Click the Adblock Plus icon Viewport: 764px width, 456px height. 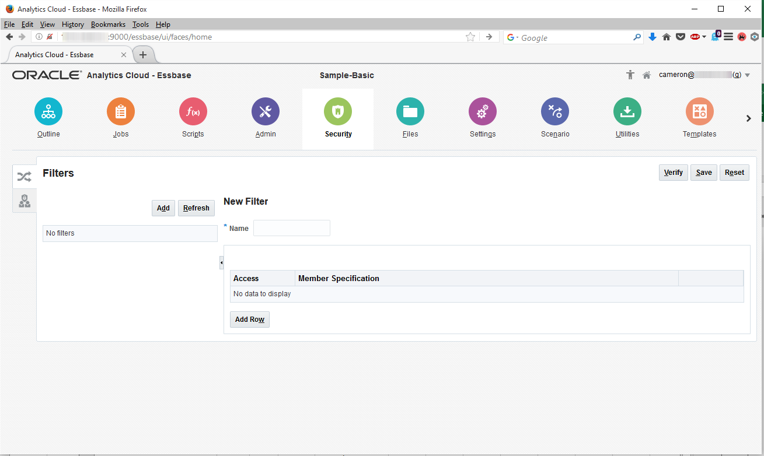point(695,37)
